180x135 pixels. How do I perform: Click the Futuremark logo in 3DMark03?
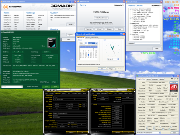tap(12, 7)
